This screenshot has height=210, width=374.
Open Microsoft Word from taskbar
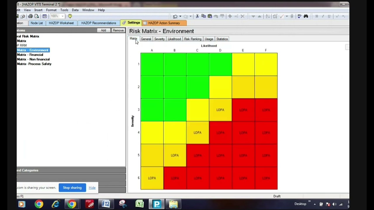coord(106,204)
